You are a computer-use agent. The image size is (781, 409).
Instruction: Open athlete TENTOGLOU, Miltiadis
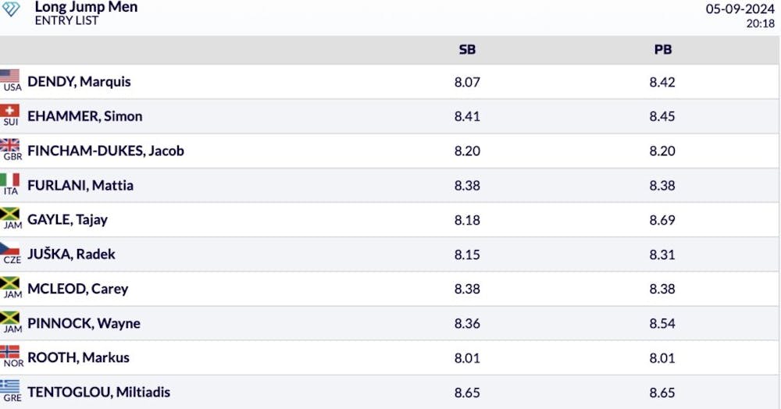tap(98, 392)
